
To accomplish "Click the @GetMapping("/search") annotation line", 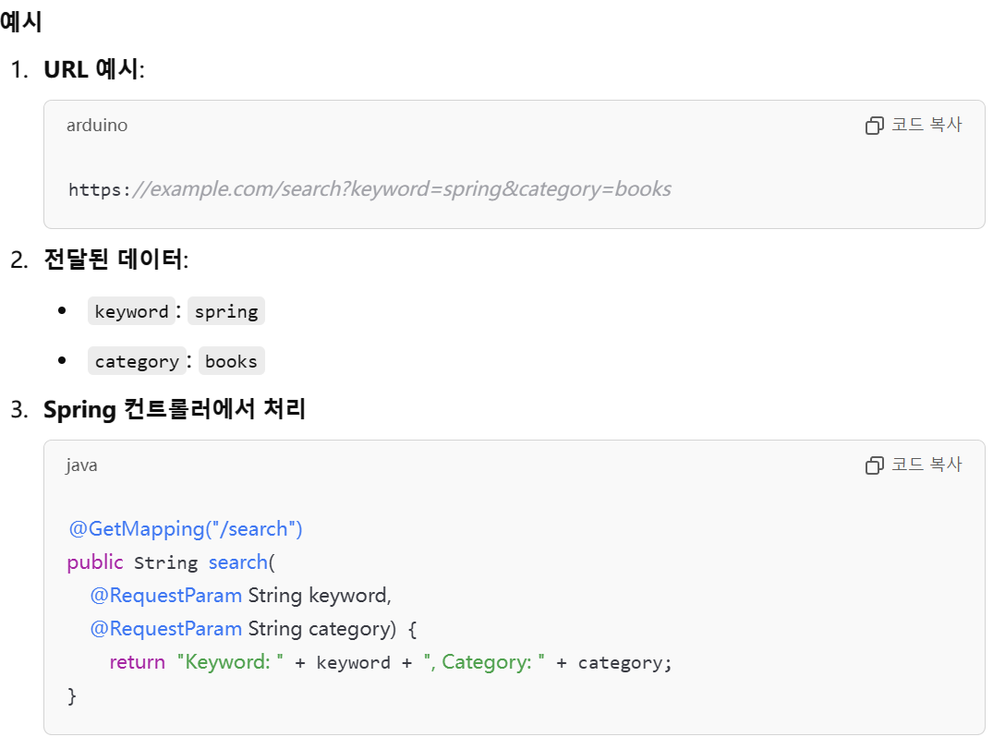I will pos(186,529).
